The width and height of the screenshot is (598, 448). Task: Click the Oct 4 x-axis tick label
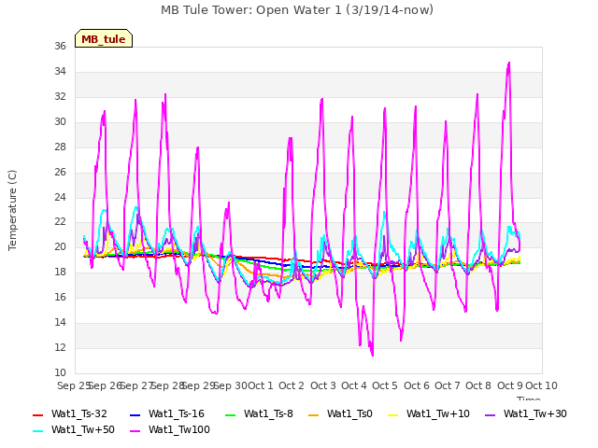pos(354,385)
